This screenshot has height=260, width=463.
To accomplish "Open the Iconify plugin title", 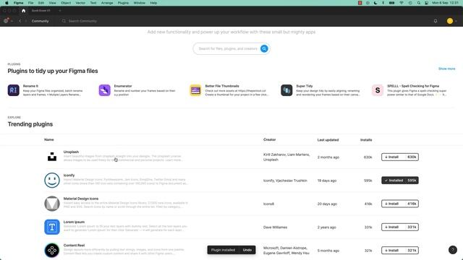I will click(69, 175).
